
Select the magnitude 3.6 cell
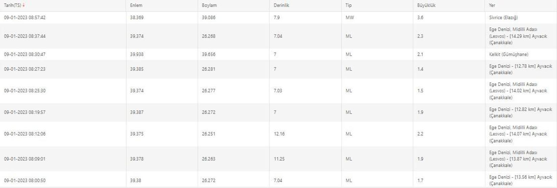pos(420,18)
